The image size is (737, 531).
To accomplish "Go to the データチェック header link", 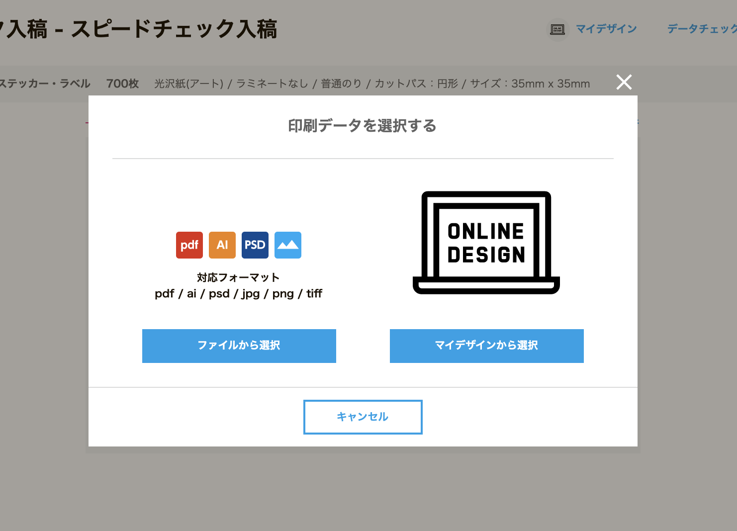I will pyautogui.click(x=701, y=29).
